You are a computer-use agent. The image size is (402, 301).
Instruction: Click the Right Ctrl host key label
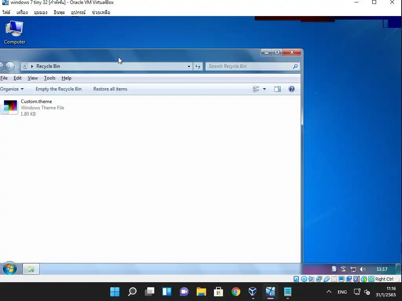(x=384, y=279)
